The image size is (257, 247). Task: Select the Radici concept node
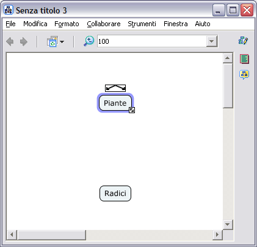115,193
